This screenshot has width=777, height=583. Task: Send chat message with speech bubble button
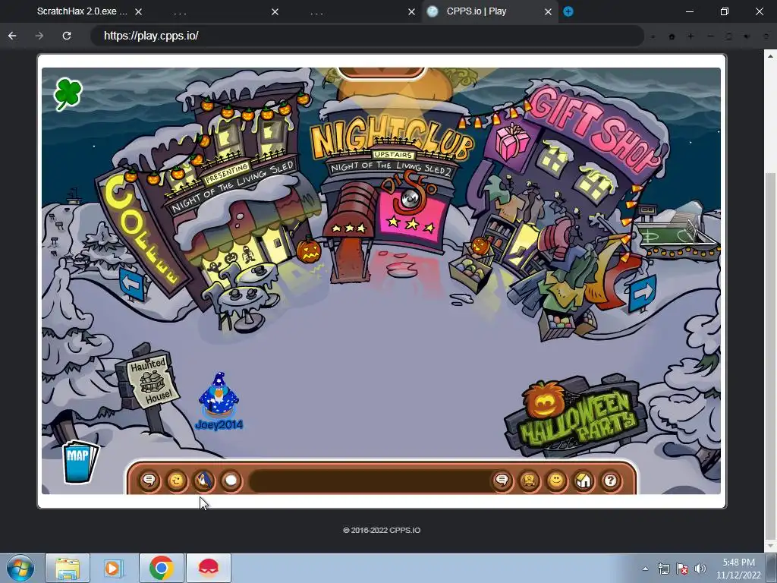502,481
